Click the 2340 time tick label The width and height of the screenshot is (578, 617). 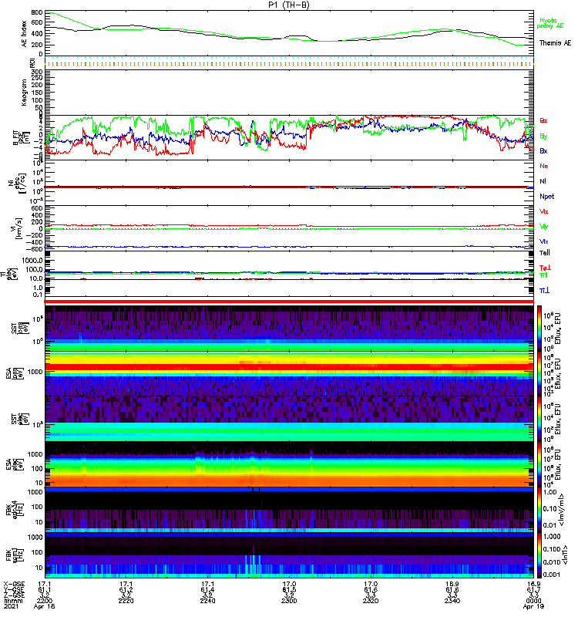[x=452, y=601]
